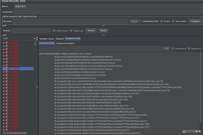Click the 'PlainConnectionSocketFactory.connectSocket' stack line
Image resolution: width=203 pixels, height=135 pixels.
pos(109,81)
